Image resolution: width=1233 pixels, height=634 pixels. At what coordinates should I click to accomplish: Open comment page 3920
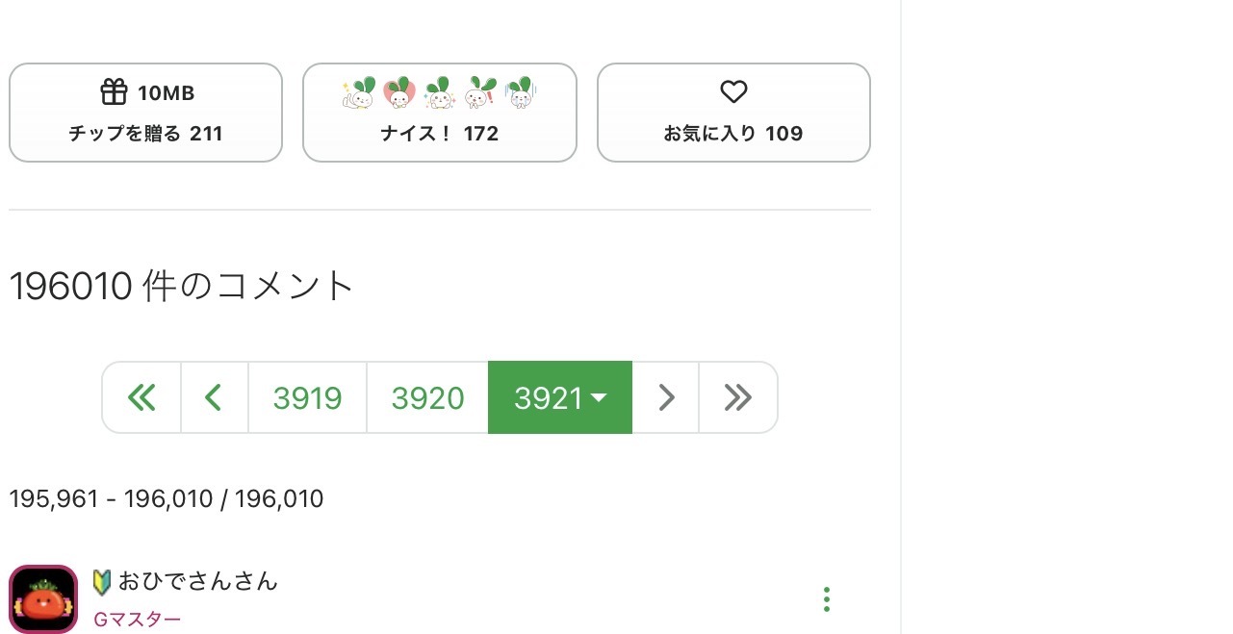(427, 397)
